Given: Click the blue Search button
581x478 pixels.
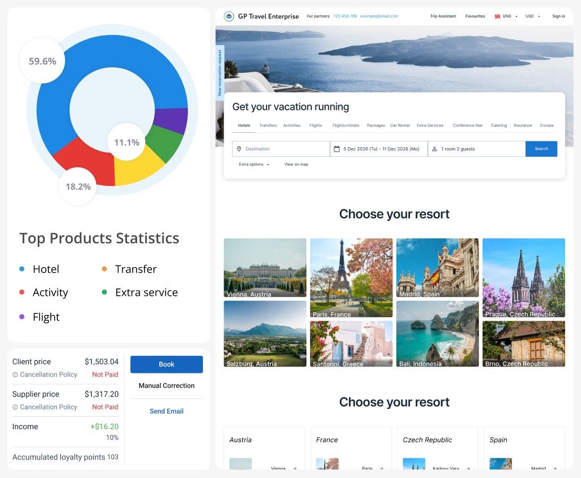Looking at the screenshot, I should [x=541, y=149].
